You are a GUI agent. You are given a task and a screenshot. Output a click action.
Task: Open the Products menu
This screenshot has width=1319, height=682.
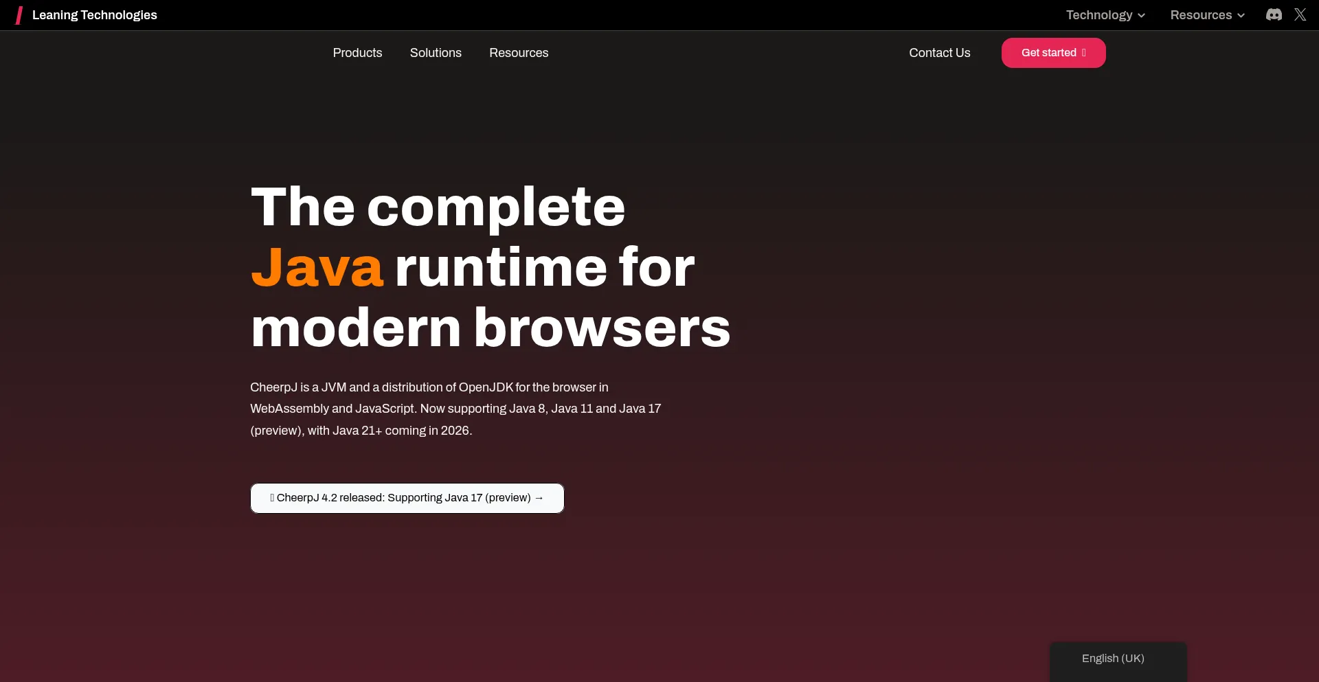(x=357, y=53)
